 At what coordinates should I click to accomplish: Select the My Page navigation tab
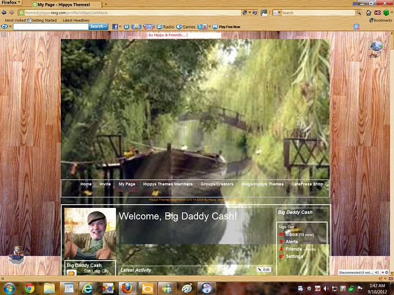click(x=127, y=184)
